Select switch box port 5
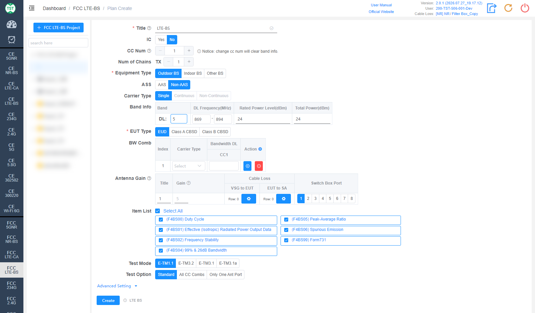This screenshot has height=313, width=535. (x=330, y=199)
